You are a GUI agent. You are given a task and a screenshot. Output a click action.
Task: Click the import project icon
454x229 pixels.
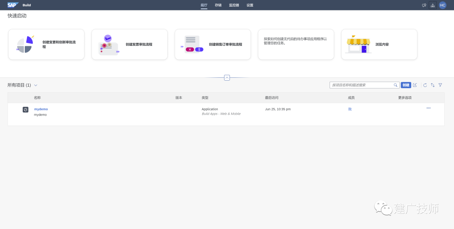pos(415,85)
